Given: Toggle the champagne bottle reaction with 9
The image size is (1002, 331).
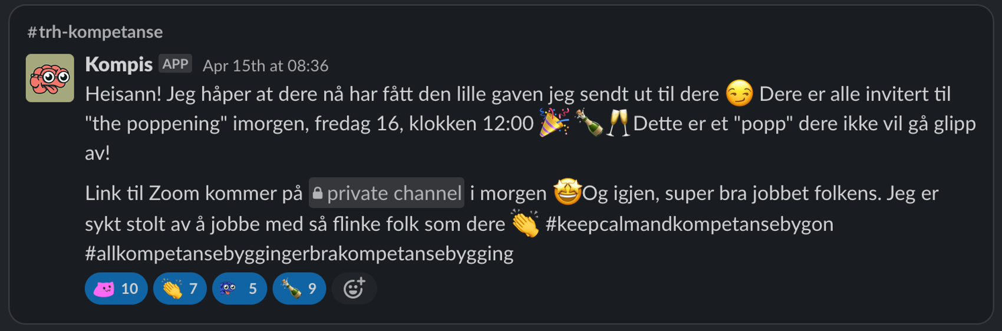Looking at the screenshot, I should [x=299, y=289].
